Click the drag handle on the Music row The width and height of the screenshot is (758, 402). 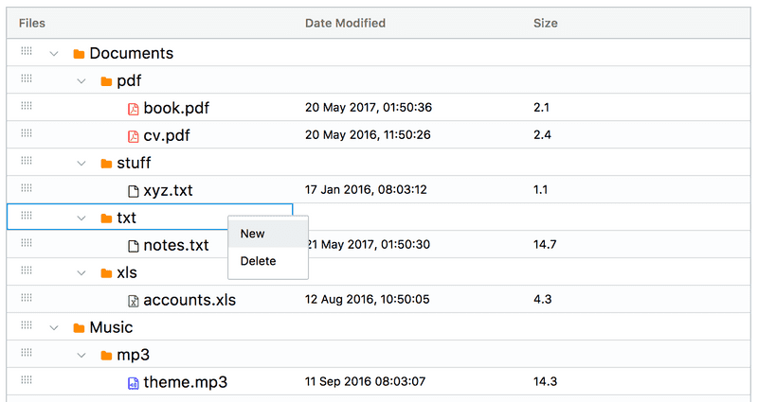point(27,325)
